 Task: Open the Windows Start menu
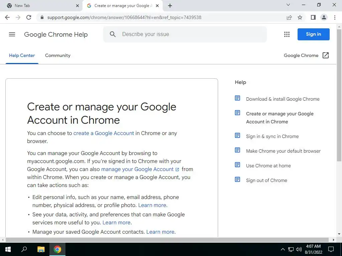point(8,249)
